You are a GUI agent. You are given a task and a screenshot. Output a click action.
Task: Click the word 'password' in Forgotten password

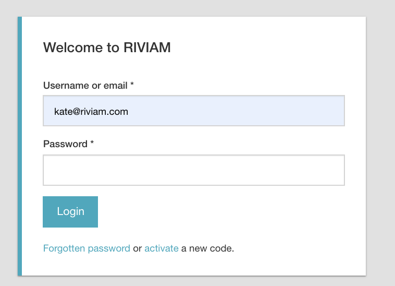[109, 249]
